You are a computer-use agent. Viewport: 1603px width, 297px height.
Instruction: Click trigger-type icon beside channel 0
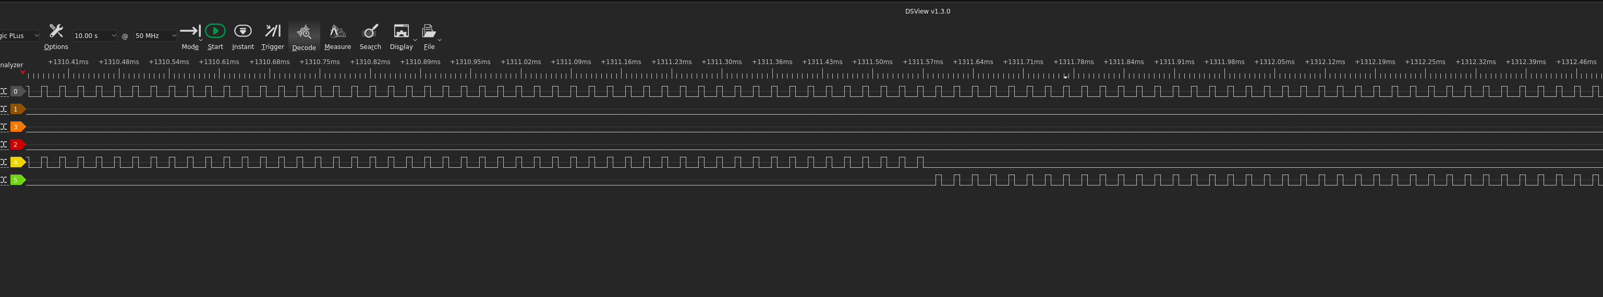click(x=4, y=91)
